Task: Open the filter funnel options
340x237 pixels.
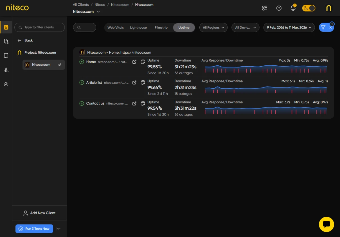Action: (323, 28)
